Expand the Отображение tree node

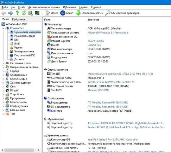pyautogui.click(x=3, y=75)
